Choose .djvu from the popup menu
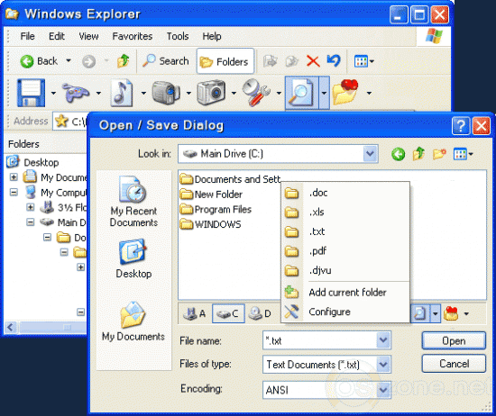Viewport: 496px width, 416px height. pos(345,271)
